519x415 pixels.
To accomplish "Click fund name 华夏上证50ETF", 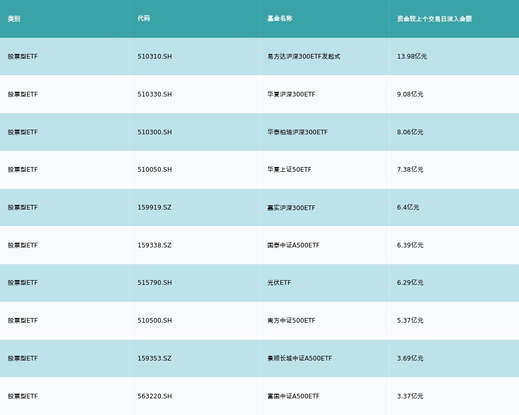I will click(x=289, y=170).
